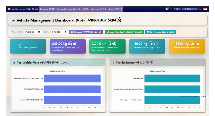Click the Vehicle Loading app title

[x=25, y=9]
